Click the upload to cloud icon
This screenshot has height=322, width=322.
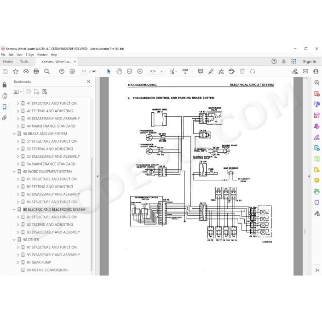pyautogui.click(x=26, y=71)
